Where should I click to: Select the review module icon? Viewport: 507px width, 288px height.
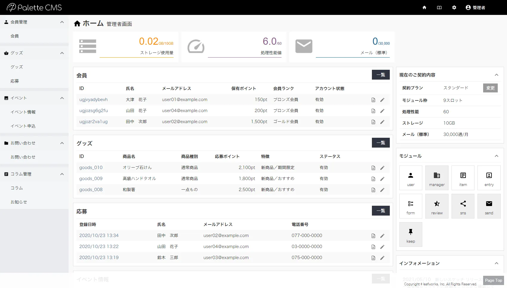437,206
